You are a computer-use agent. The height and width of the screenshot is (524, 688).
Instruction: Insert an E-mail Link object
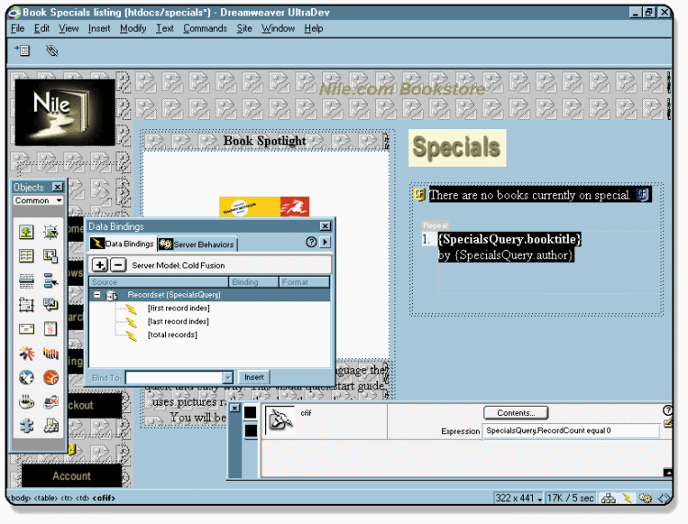27,329
